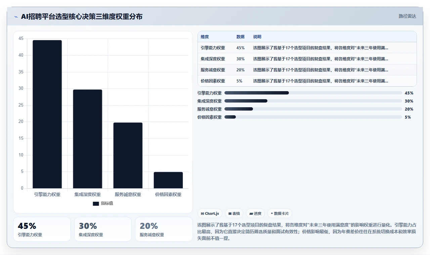The width and height of the screenshot is (430, 255).
Task: Click the 进度 tag
Action: point(255,213)
